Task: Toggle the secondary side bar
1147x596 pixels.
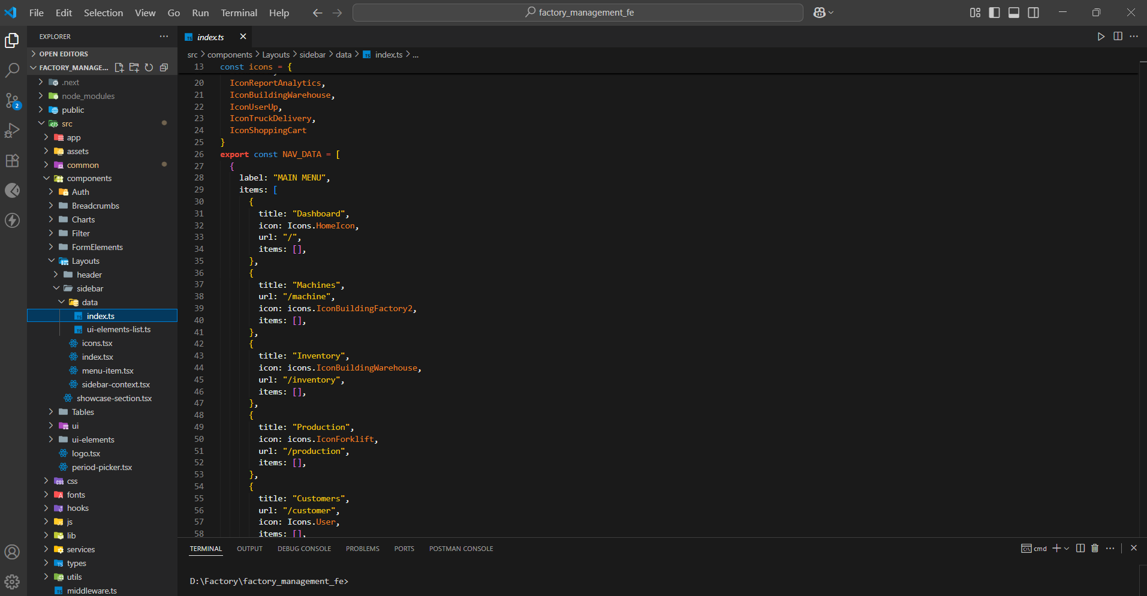Action: point(1034,13)
